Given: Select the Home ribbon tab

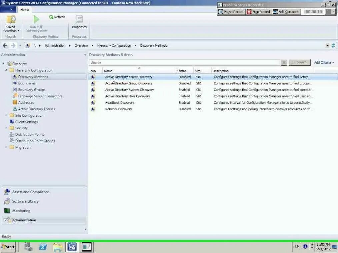Looking at the screenshot, I should coord(25,10).
